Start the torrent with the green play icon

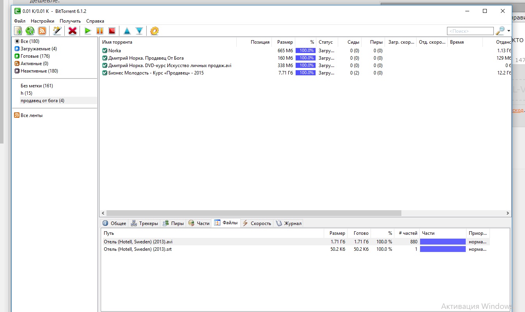tap(88, 31)
